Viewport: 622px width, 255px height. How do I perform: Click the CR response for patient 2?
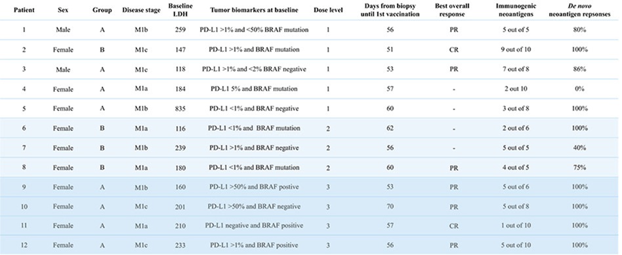453,50
